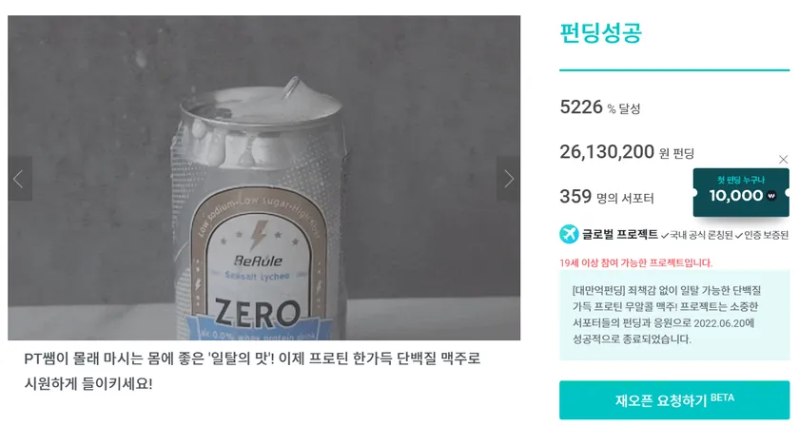Click the 5226 % 달성 achievement figure
The width and height of the screenshot is (799, 426).
tap(599, 107)
